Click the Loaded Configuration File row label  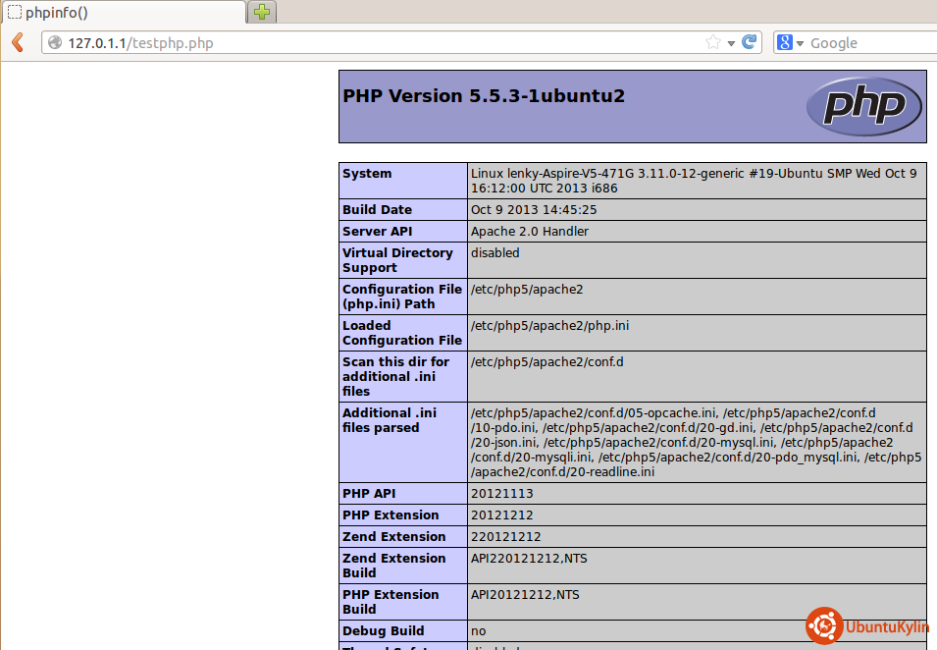[x=402, y=333]
